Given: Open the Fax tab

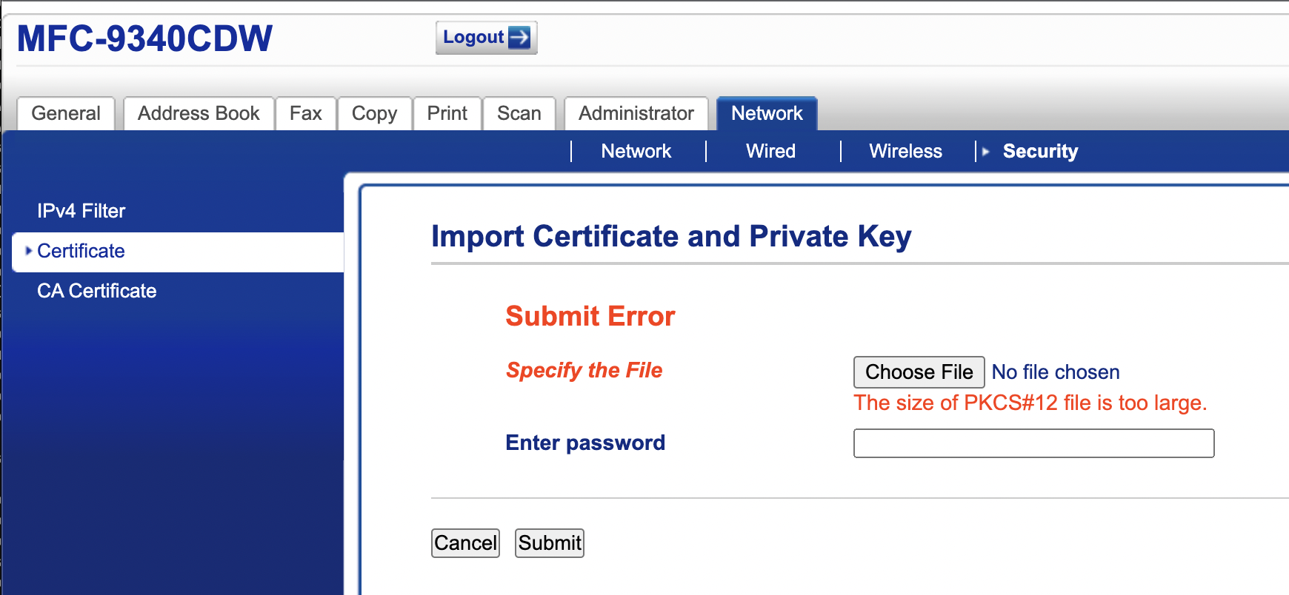Looking at the screenshot, I should coord(305,113).
